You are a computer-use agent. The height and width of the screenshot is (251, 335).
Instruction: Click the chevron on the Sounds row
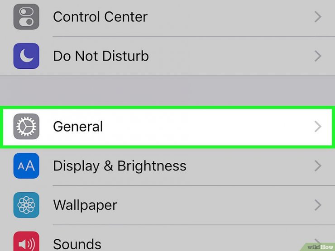[318, 242]
